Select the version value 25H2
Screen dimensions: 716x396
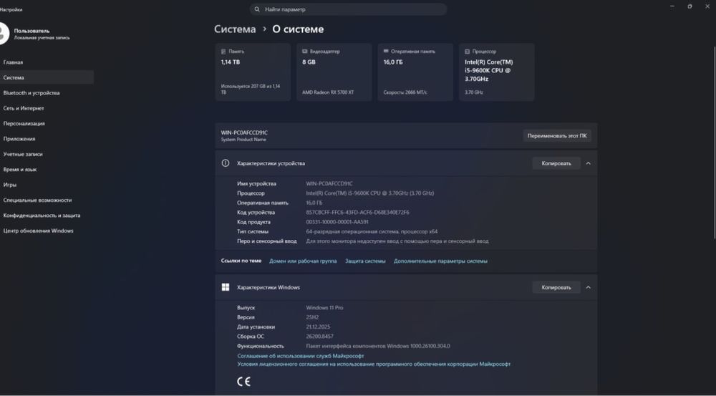pyautogui.click(x=312, y=317)
